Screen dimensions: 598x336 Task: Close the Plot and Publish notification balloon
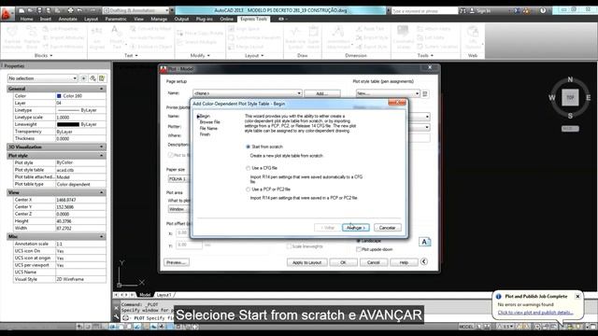coord(577,296)
